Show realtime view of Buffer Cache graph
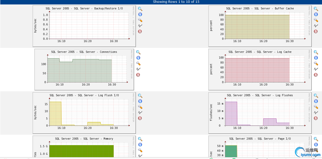The height and width of the screenshot is (159, 322). 316,26
